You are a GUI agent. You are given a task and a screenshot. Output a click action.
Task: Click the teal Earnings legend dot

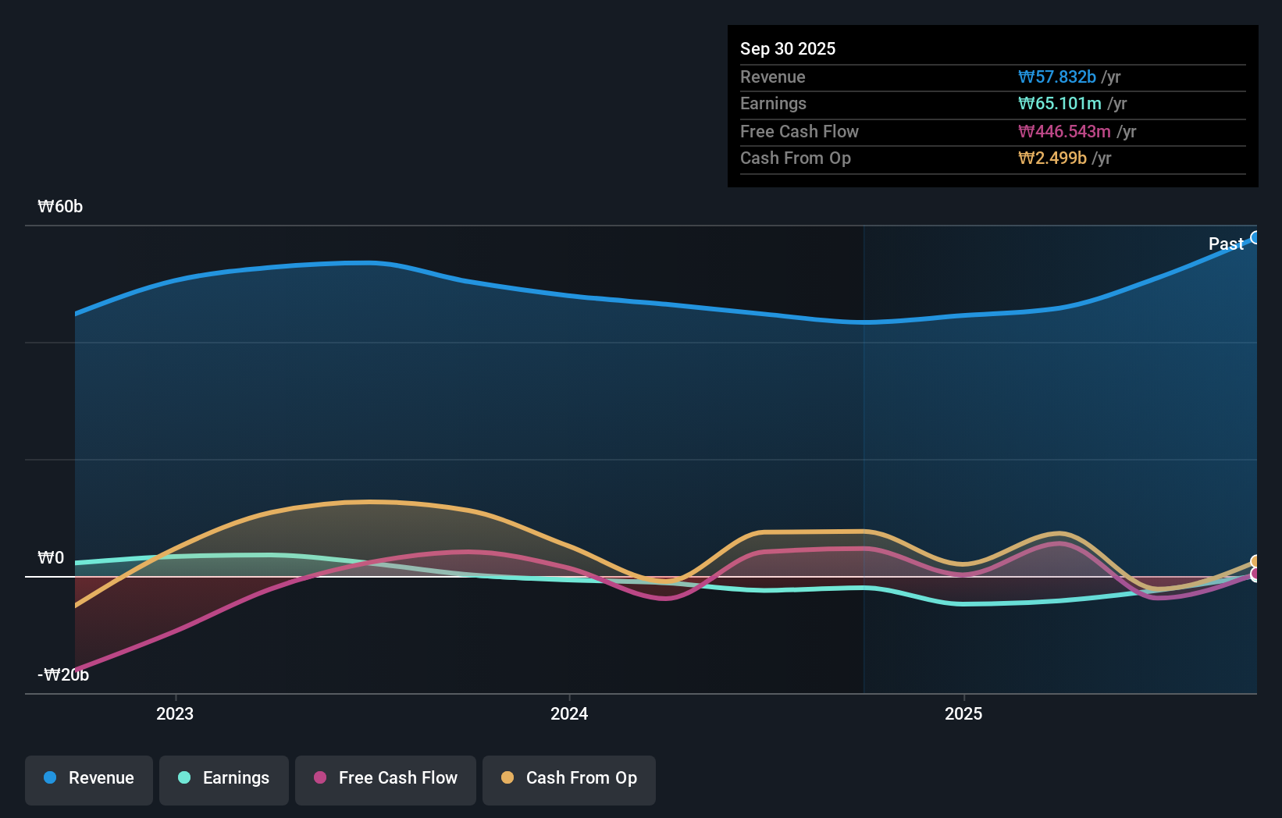(183, 778)
